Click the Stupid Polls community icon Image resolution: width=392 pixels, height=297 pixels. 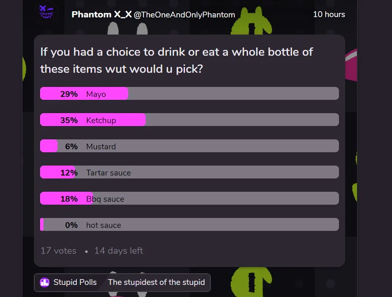[45, 282]
